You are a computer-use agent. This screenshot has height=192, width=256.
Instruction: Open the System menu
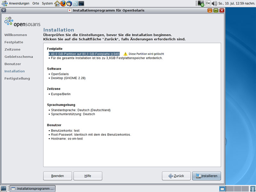pyautogui.click(x=47, y=4)
